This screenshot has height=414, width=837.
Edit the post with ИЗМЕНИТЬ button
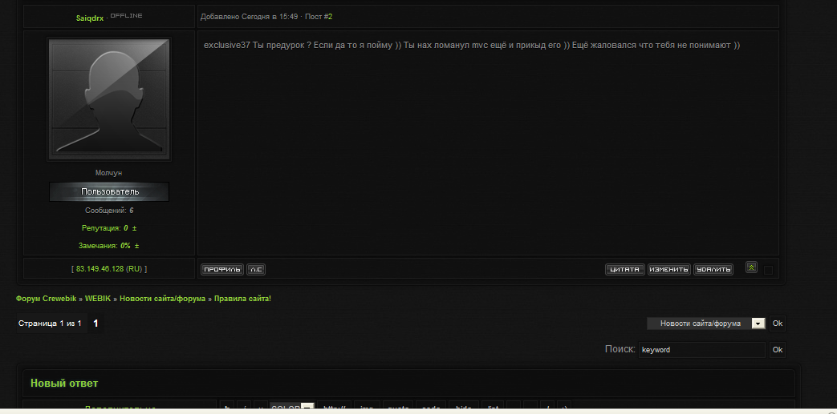pos(668,270)
